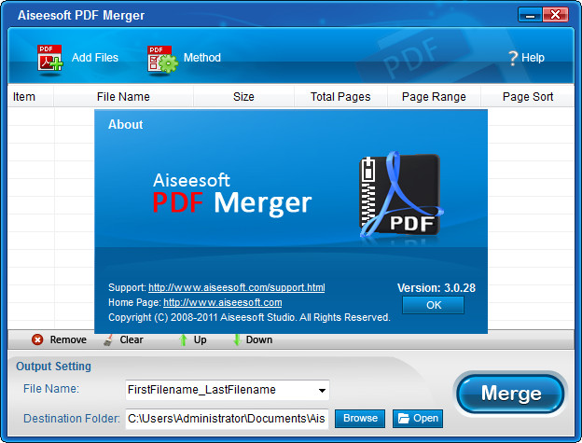Open the Help menu text

tap(533, 58)
